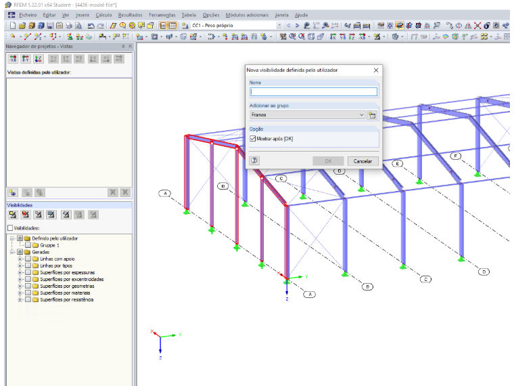
Task: Check the Definido pelo utilizador box
Action: pos(20,238)
